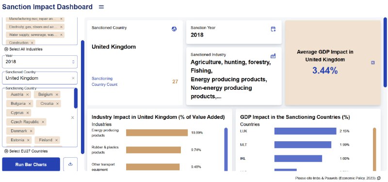This screenshot has height=182, width=388.
Task: Remove Belgium chip from Sanctioning Country
Action: pyautogui.click(x=57, y=95)
